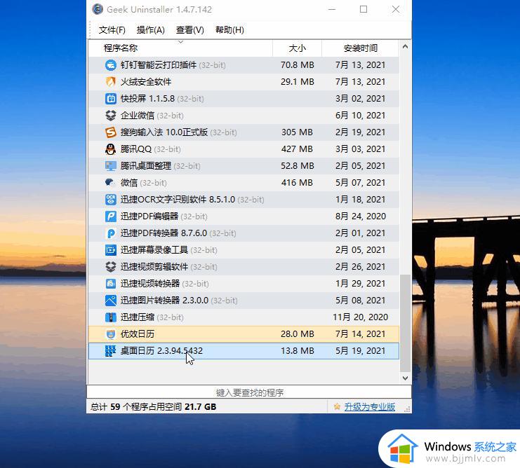
Task: Click the 416 MB size cell
Action: coord(297,183)
